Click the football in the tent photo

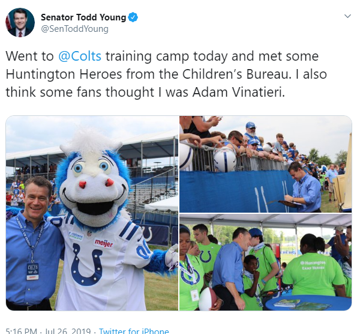[208, 299]
